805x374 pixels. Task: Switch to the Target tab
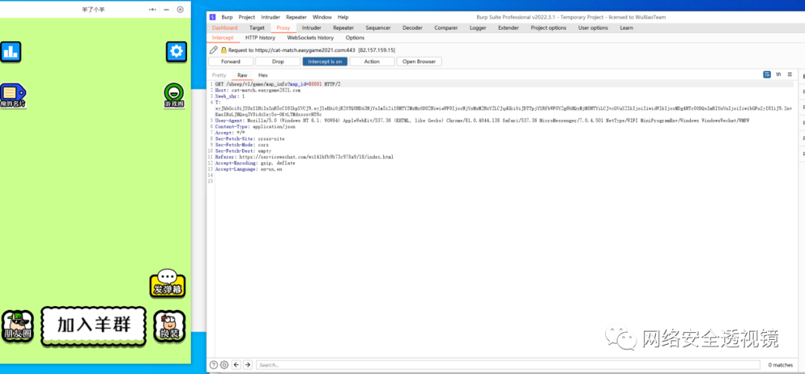point(257,28)
